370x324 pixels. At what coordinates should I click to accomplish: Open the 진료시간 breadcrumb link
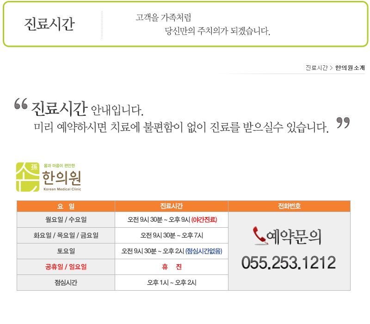coord(316,68)
